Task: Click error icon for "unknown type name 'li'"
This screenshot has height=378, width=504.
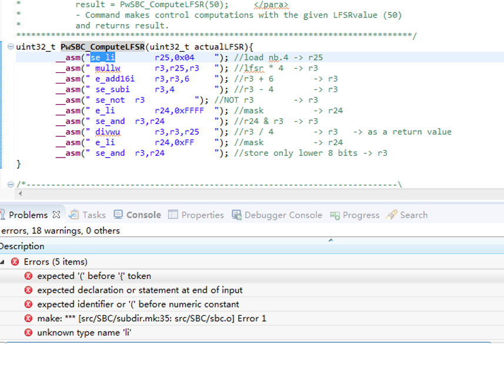Action: [28, 332]
